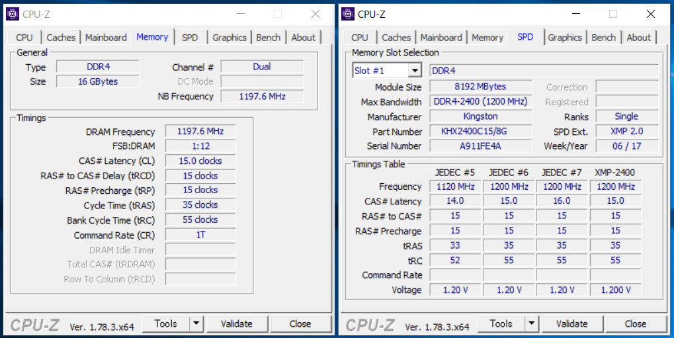Screen dimensions: 674x338
Task: Click the empty DC Mode field
Action: coord(262,81)
